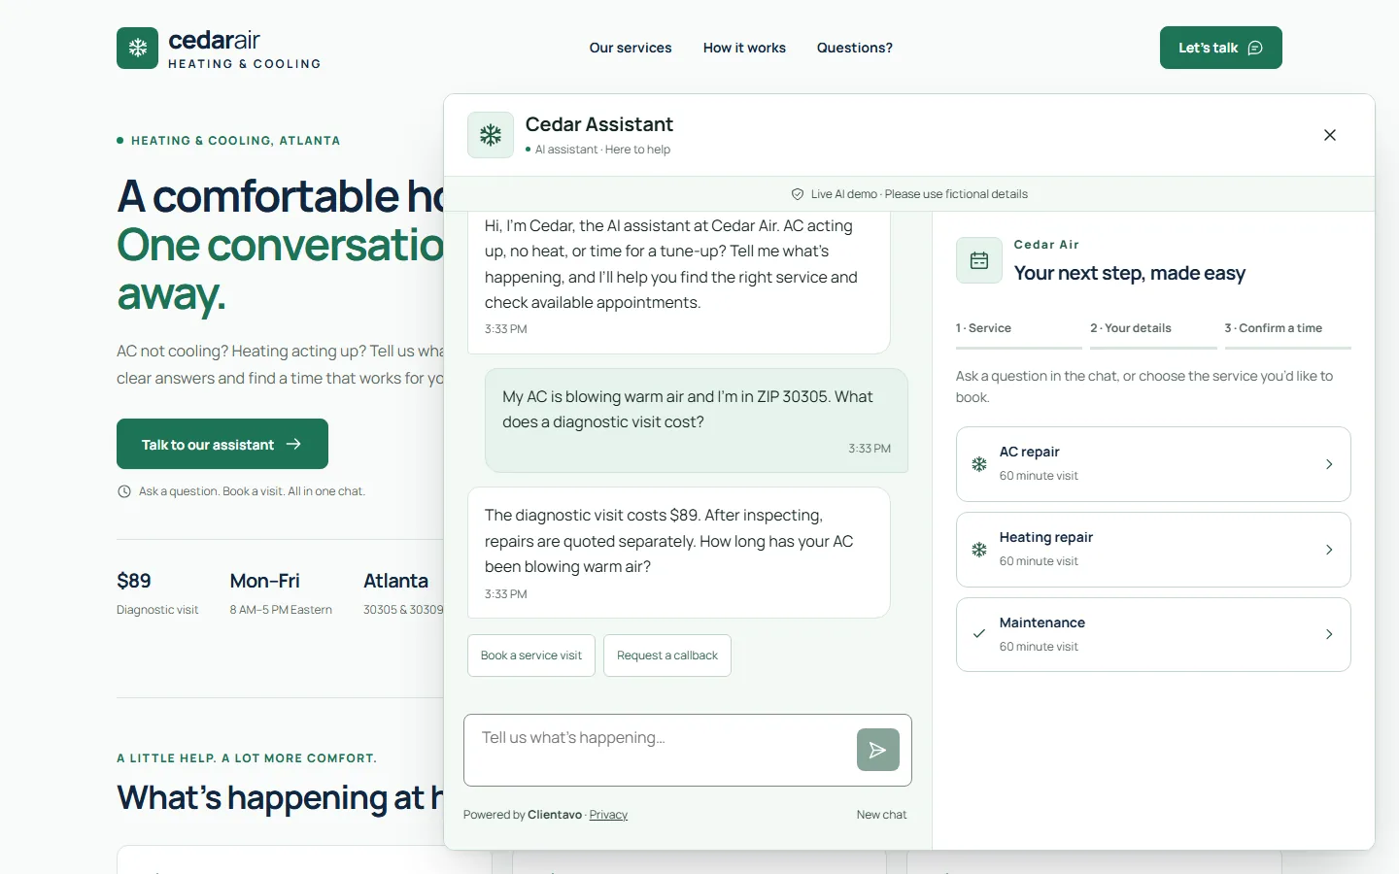
Task: Click the calendar icon beside Your next step
Action: (979, 260)
